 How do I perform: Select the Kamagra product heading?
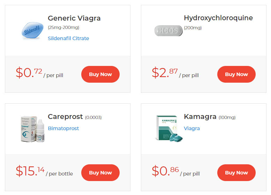click(200, 117)
